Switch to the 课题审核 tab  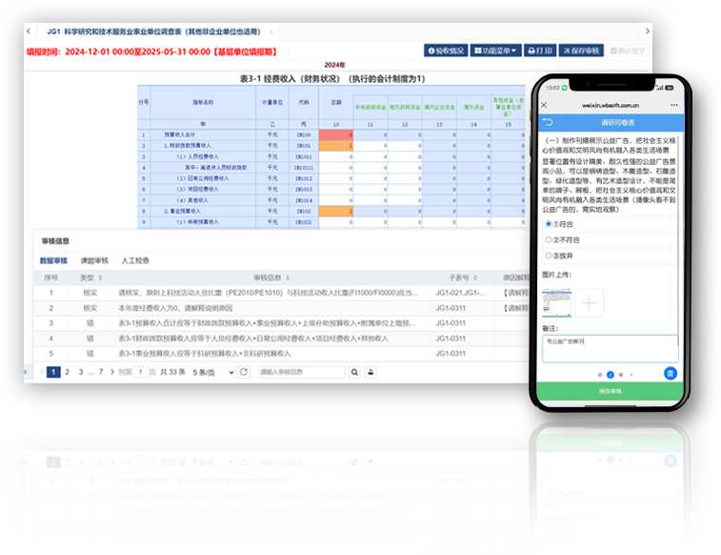(94, 259)
